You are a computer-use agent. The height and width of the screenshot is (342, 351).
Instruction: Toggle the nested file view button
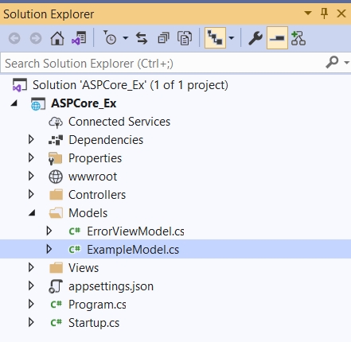click(x=215, y=38)
